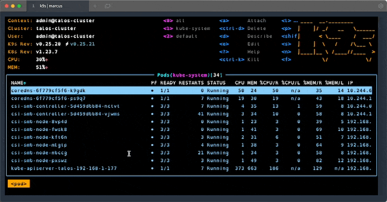Click the STATUS column header
Viewport: 387px width, 202px height.
pos(216,83)
